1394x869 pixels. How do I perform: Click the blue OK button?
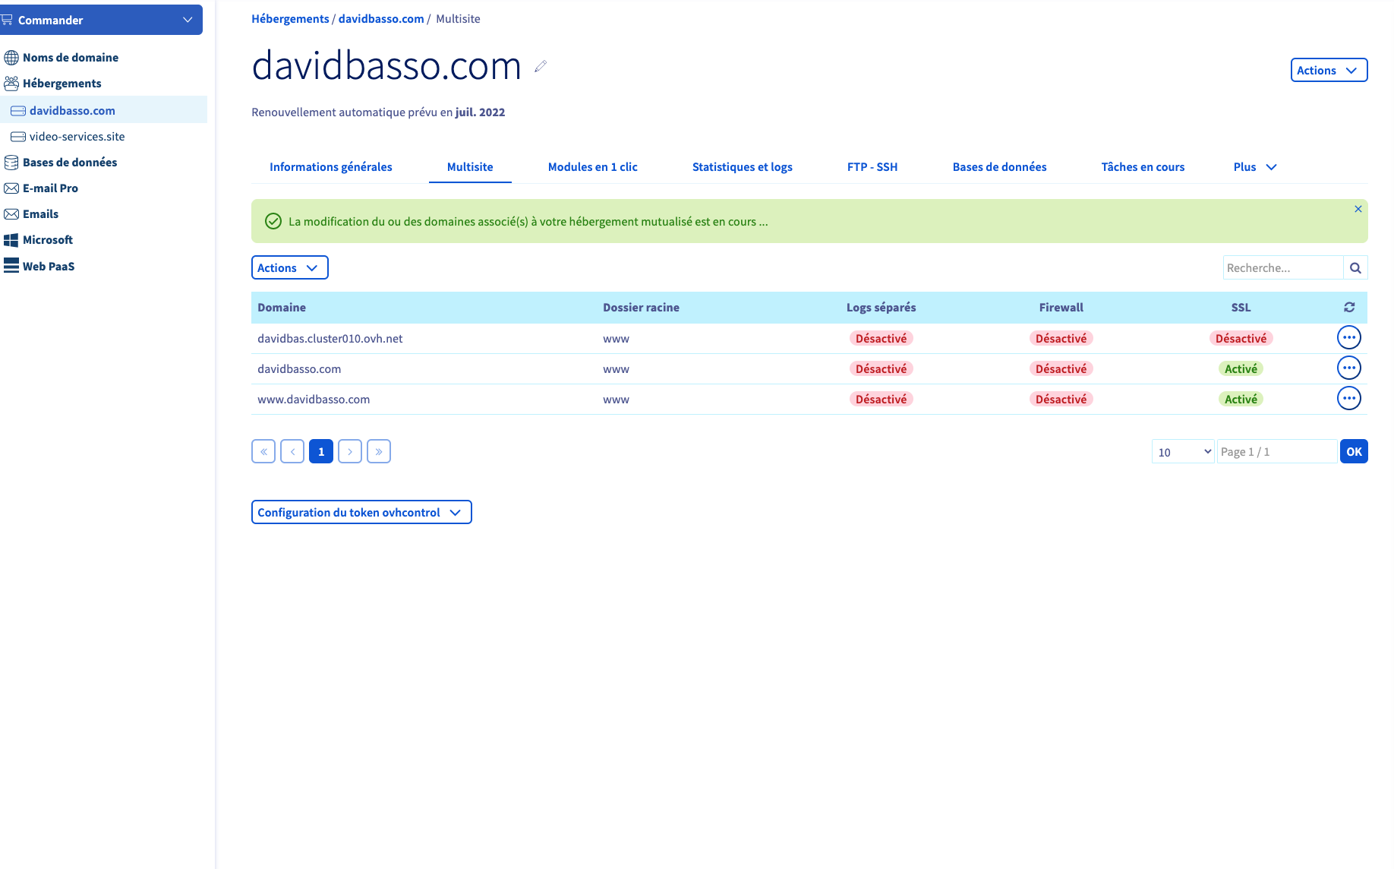pyautogui.click(x=1353, y=452)
